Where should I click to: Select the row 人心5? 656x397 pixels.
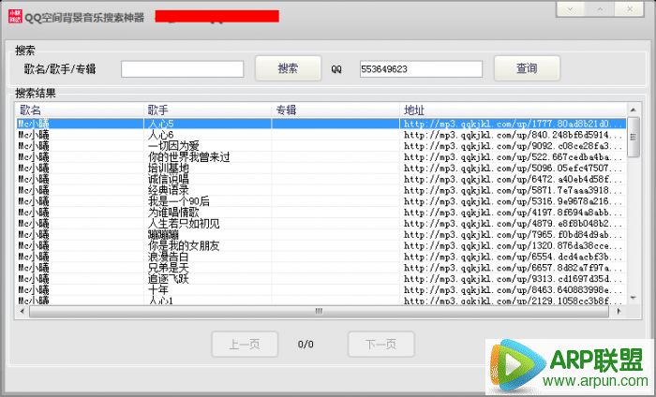(x=321, y=124)
